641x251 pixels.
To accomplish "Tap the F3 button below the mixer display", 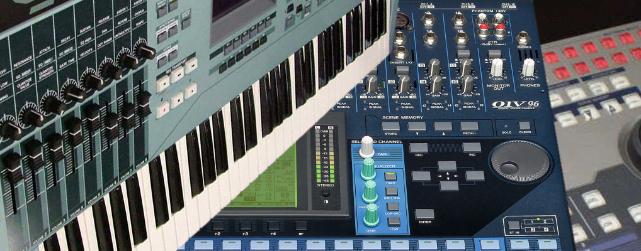I will [x=246, y=226].
